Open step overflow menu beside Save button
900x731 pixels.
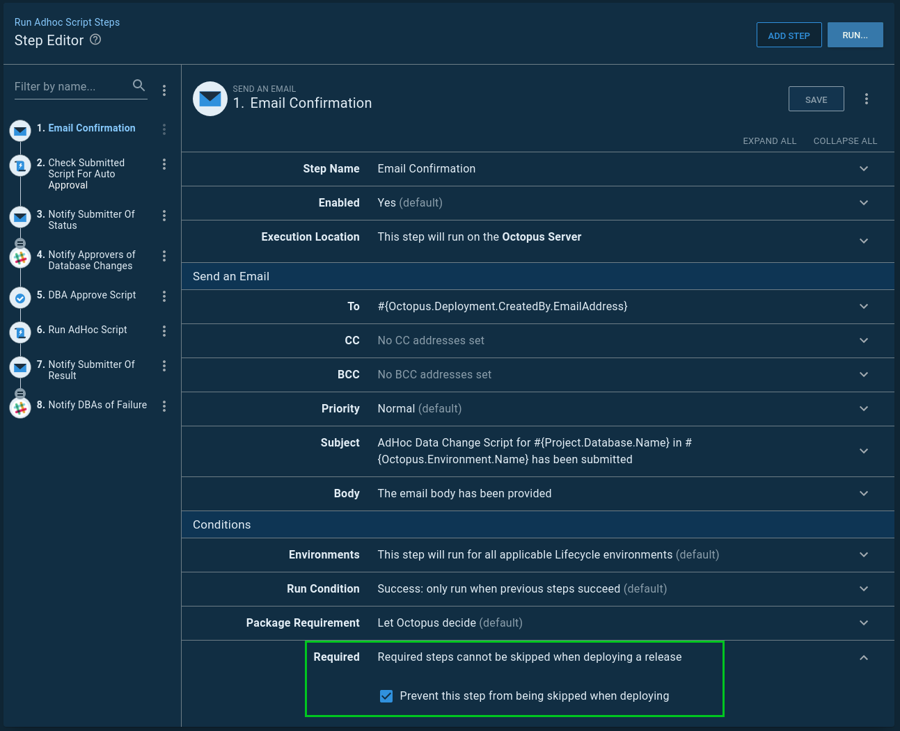click(x=866, y=99)
